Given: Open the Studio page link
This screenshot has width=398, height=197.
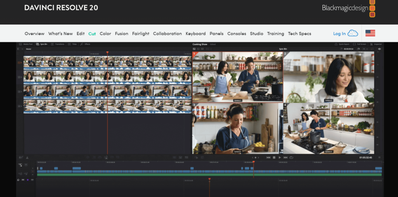Looking at the screenshot, I should click(x=257, y=33).
